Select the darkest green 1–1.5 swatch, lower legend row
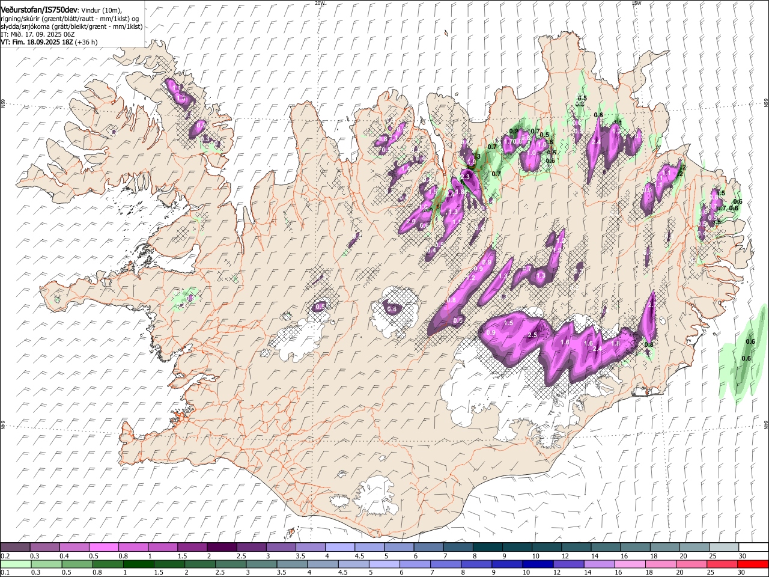Screen dimensions: 769x577 [x=138, y=564]
